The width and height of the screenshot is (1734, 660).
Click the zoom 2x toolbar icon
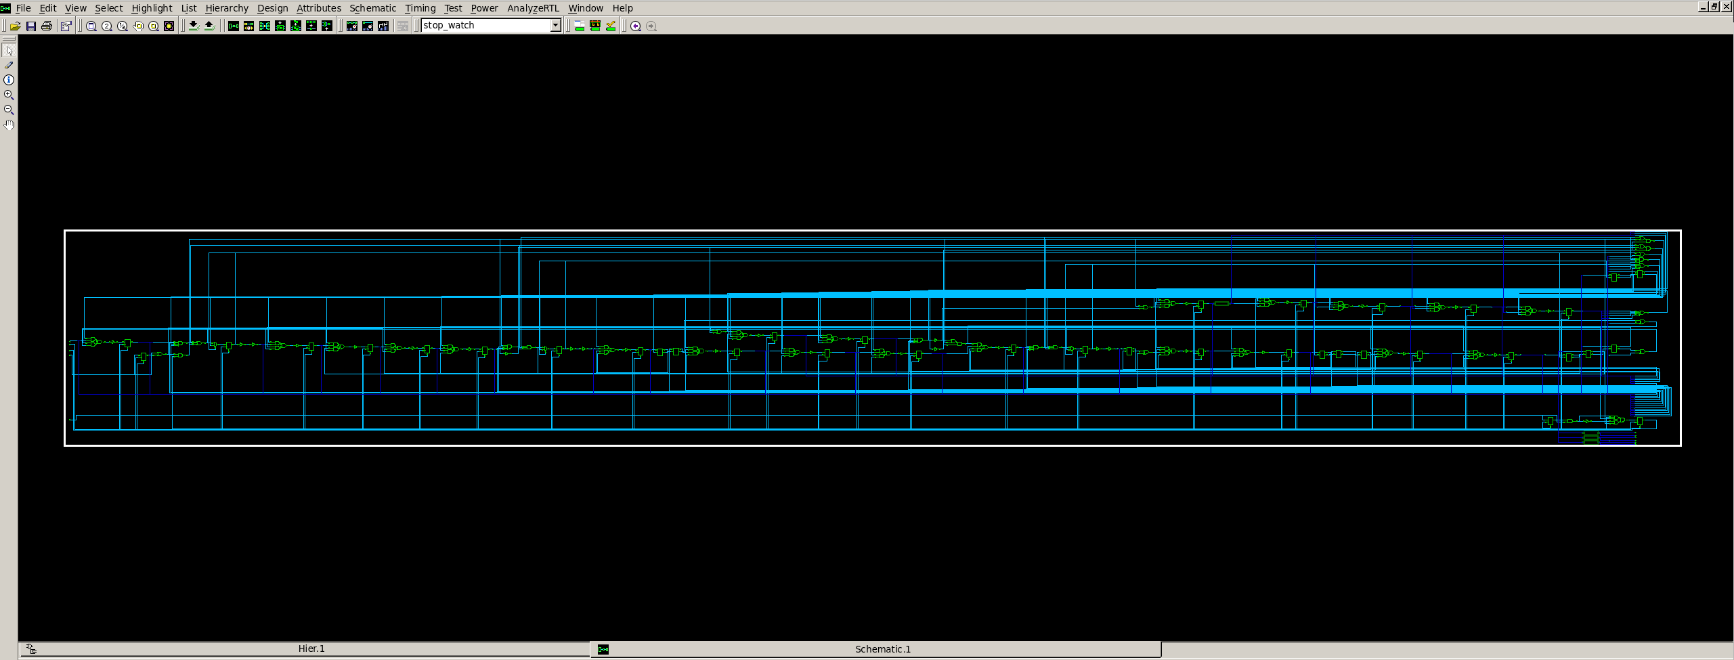tap(106, 26)
